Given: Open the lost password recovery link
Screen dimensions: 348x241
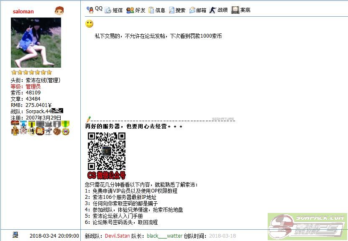Looking at the screenshot, I should tap(125, 222).
